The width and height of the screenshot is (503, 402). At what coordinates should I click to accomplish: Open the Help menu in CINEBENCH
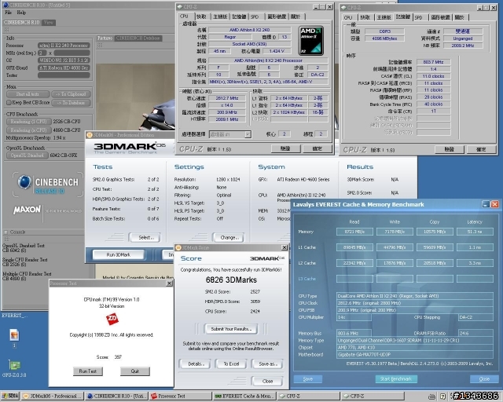coord(21,13)
